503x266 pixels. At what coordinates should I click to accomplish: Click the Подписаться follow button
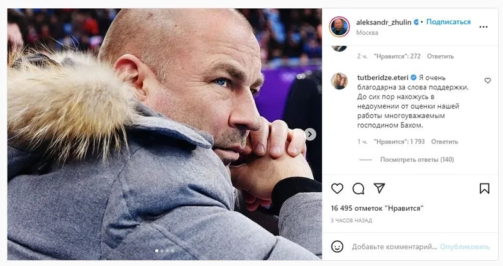(x=448, y=22)
